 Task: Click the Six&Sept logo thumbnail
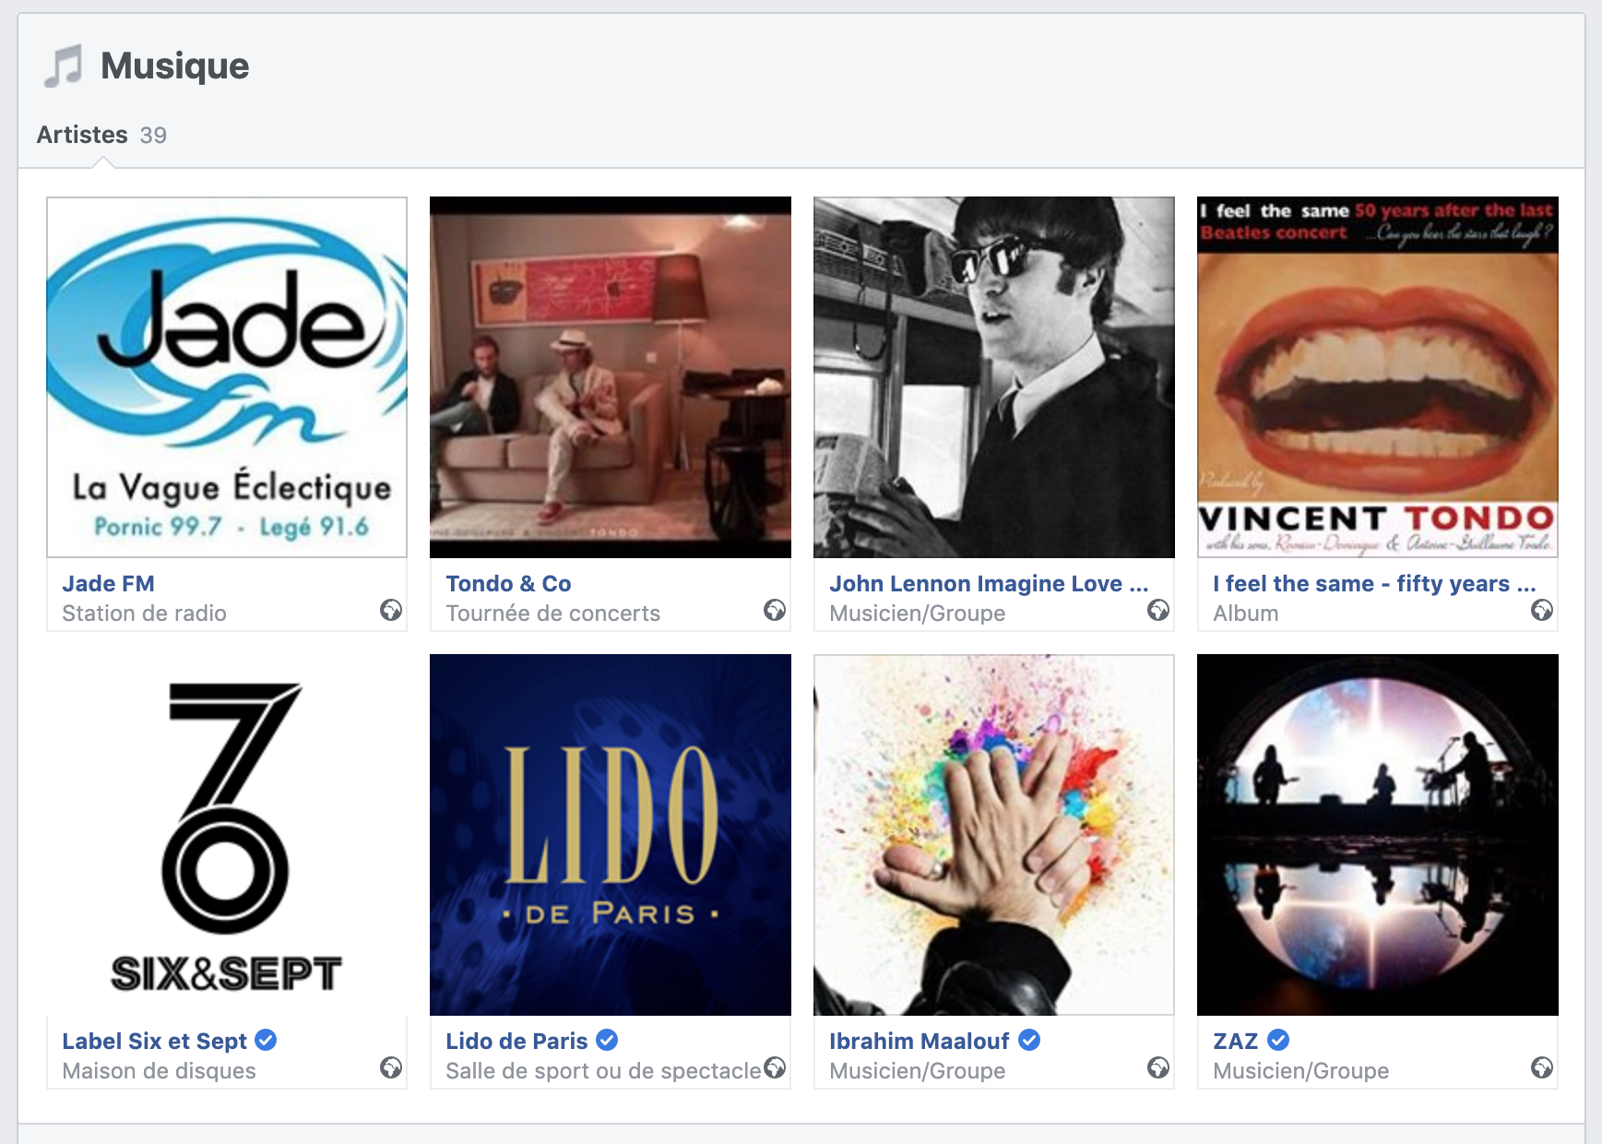(227, 835)
